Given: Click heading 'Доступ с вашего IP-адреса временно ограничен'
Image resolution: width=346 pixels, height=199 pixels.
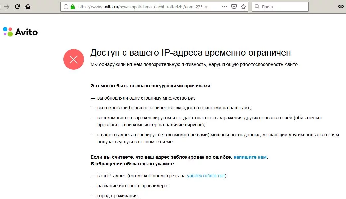Looking at the screenshot, I should click(x=191, y=53).
